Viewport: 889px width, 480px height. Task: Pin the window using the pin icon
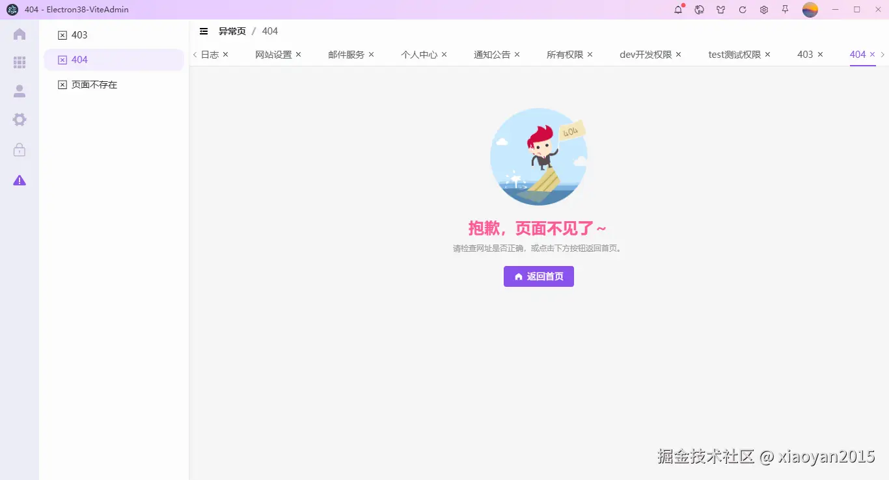(785, 10)
